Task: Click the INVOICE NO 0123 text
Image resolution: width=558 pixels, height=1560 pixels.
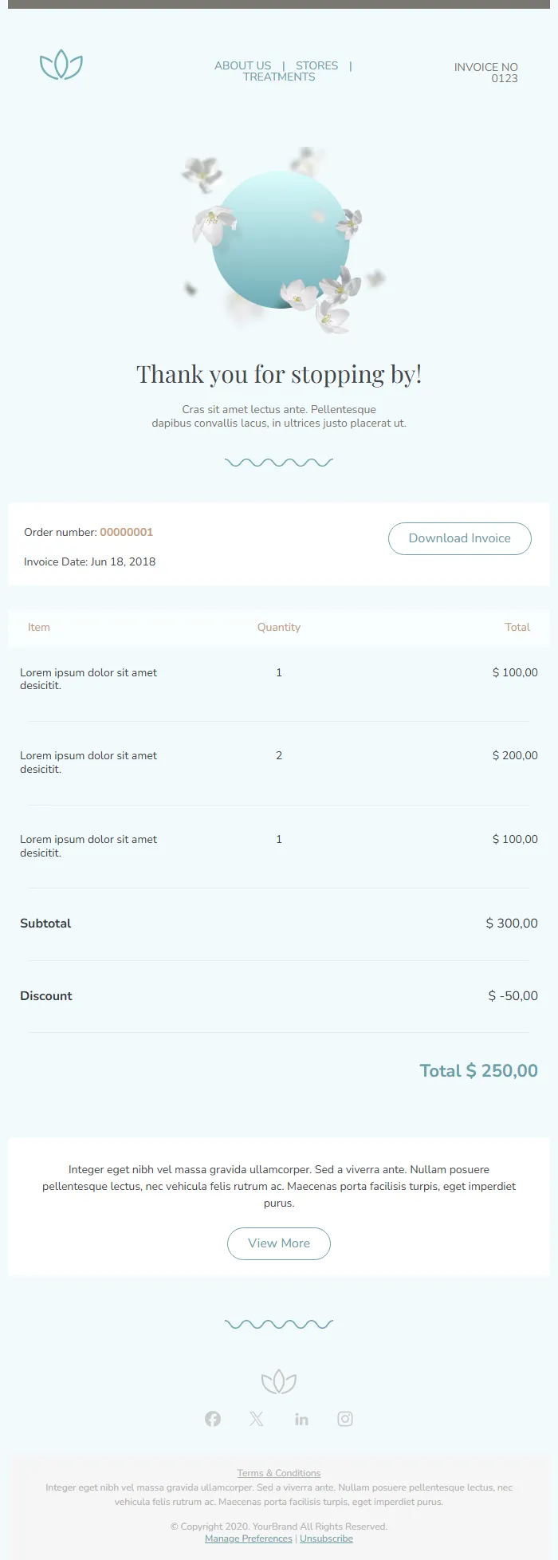Action: click(x=486, y=73)
